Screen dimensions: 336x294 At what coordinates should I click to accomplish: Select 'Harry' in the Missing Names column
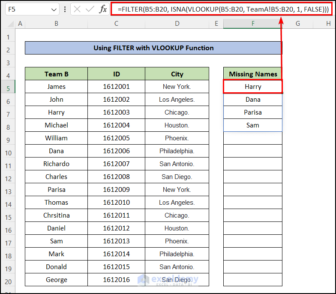253,87
